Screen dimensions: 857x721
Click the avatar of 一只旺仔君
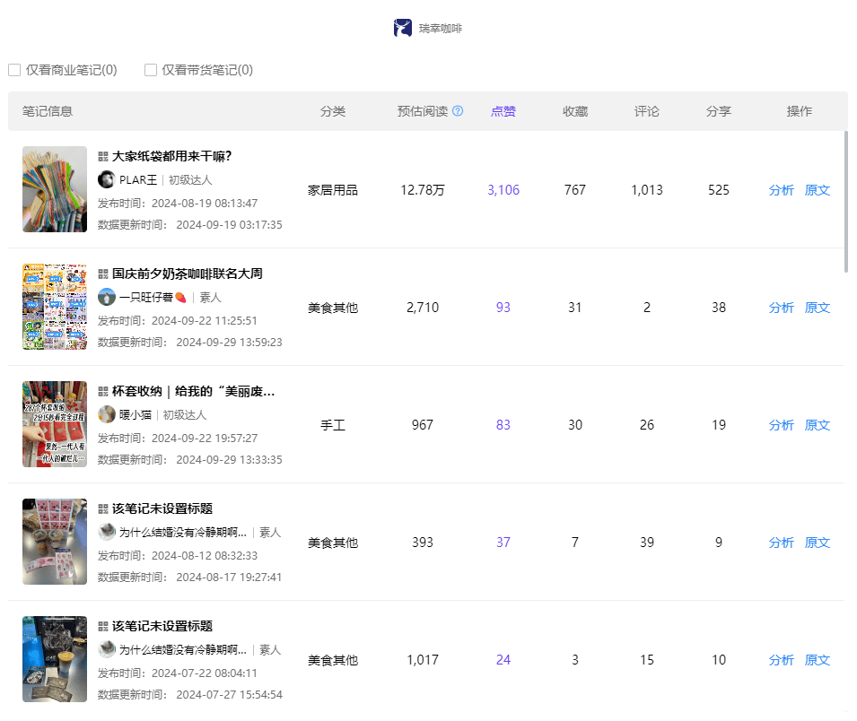click(107, 297)
